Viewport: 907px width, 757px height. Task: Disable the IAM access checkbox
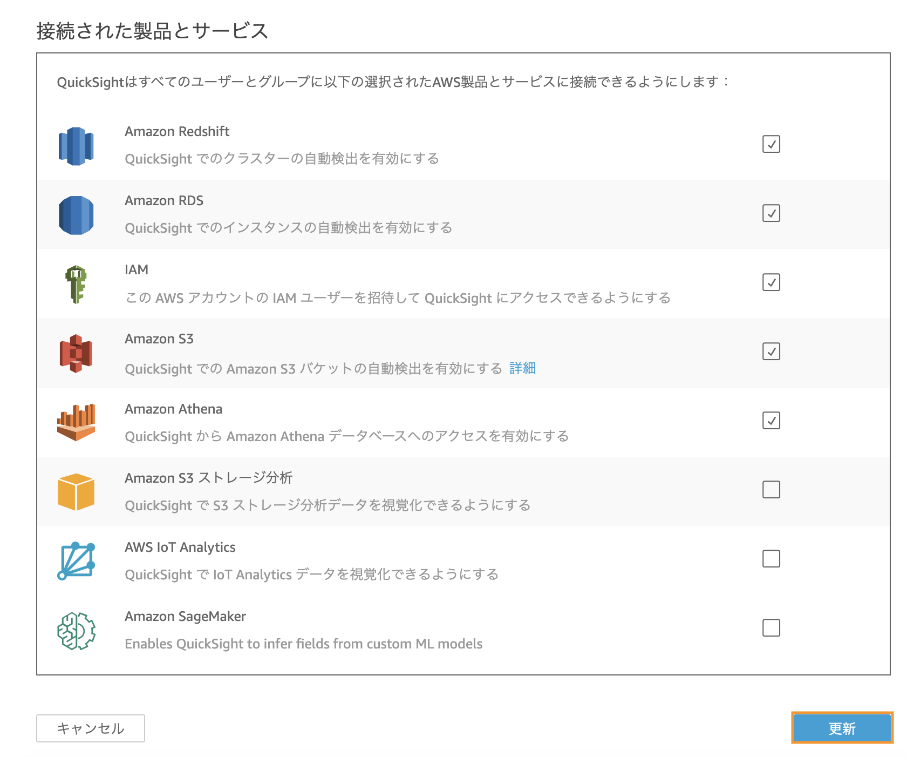click(771, 282)
